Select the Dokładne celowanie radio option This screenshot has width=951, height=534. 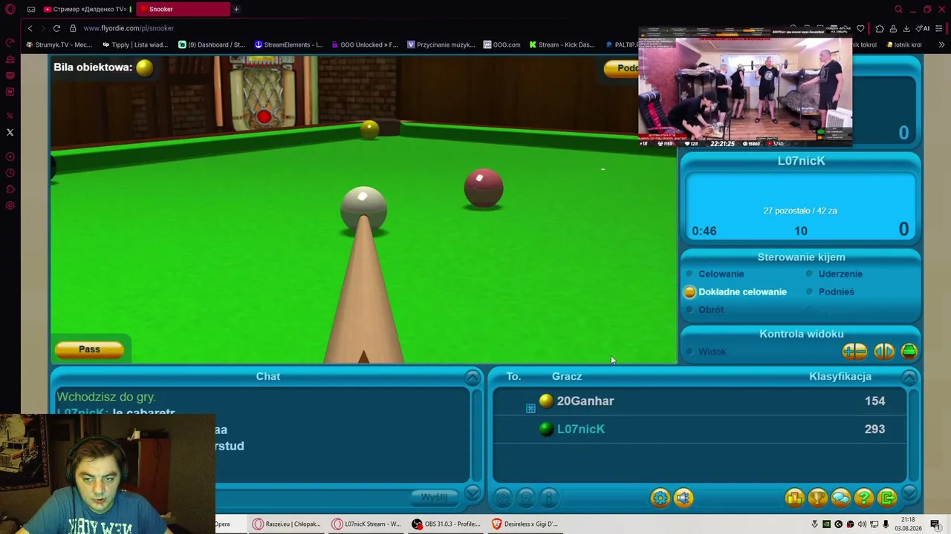735,291
